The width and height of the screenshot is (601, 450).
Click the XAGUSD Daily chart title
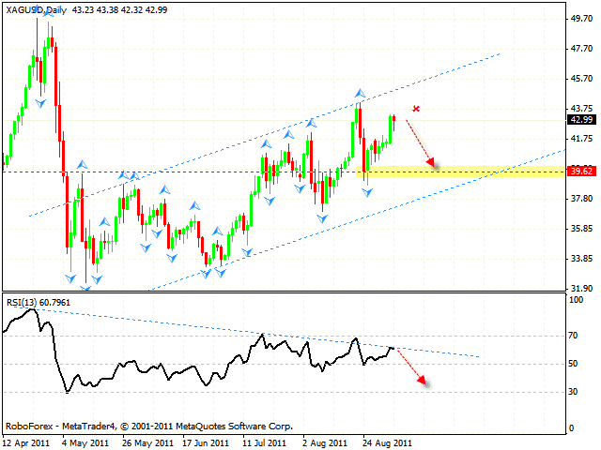(36, 8)
